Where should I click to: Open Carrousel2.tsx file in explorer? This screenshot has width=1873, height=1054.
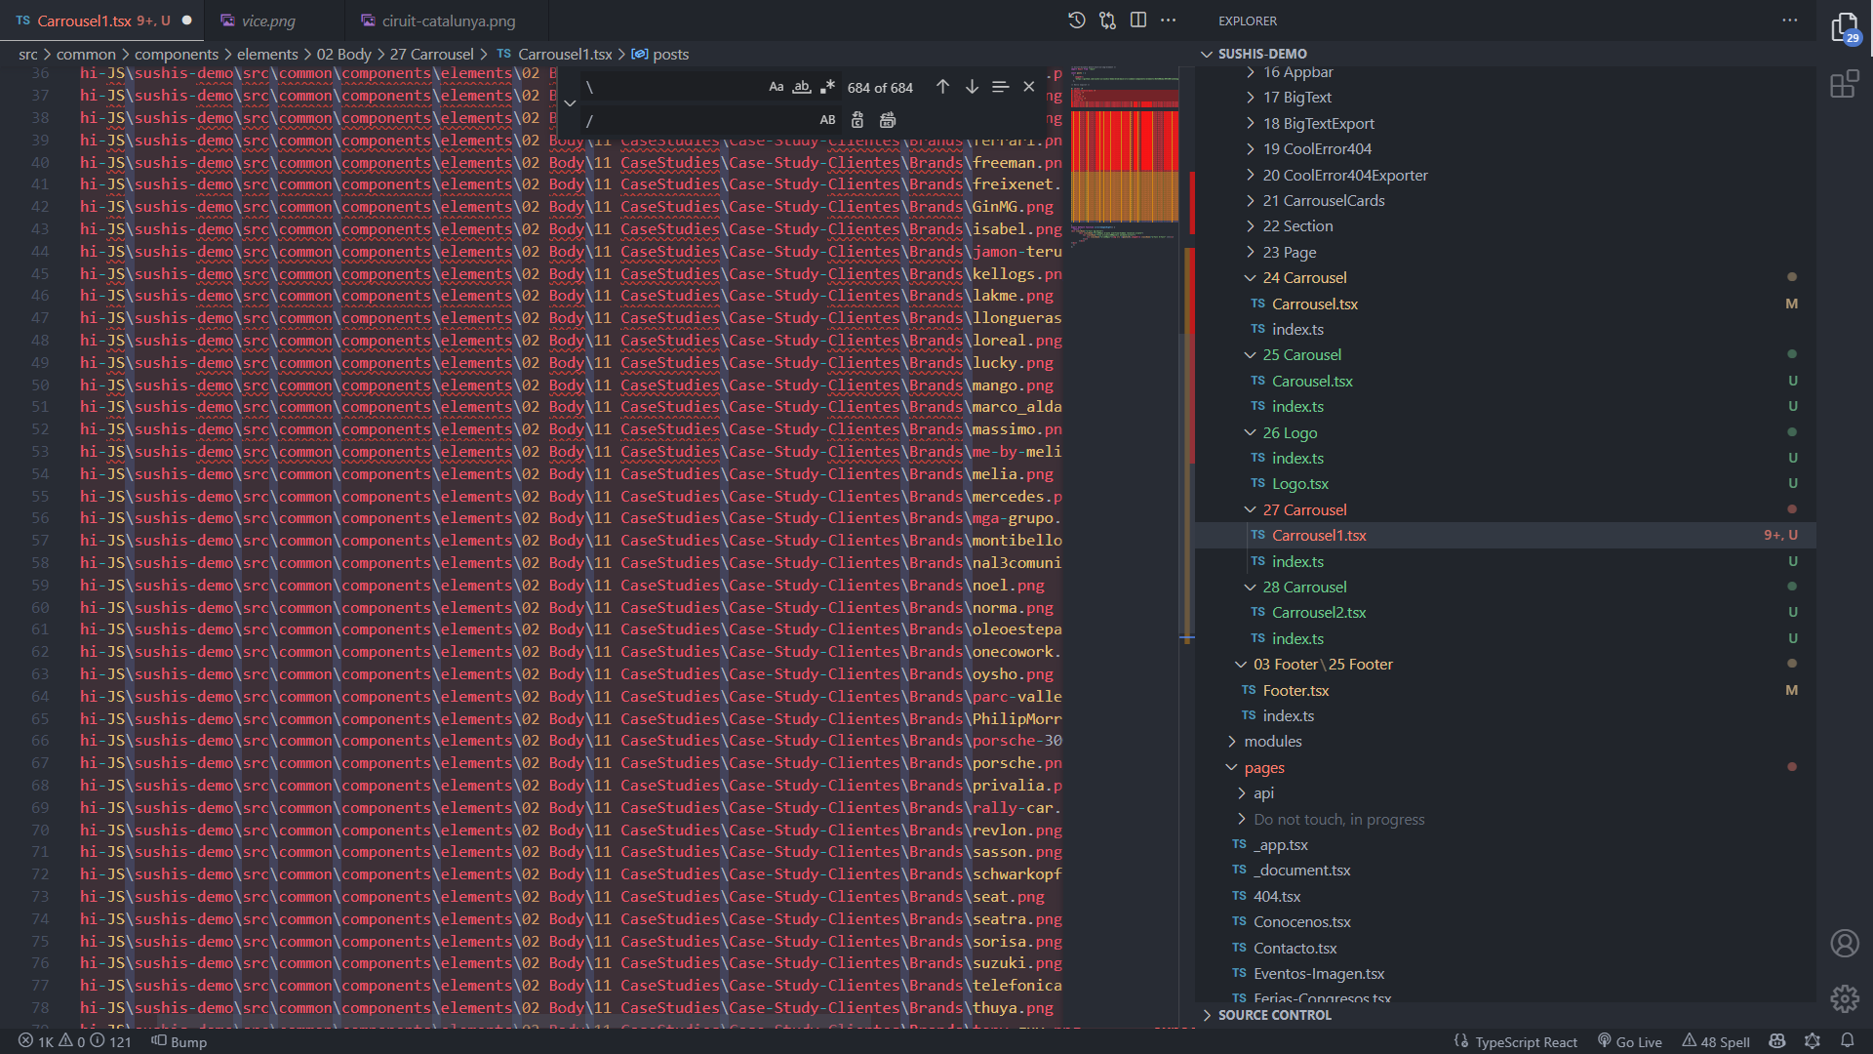pos(1319,613)
